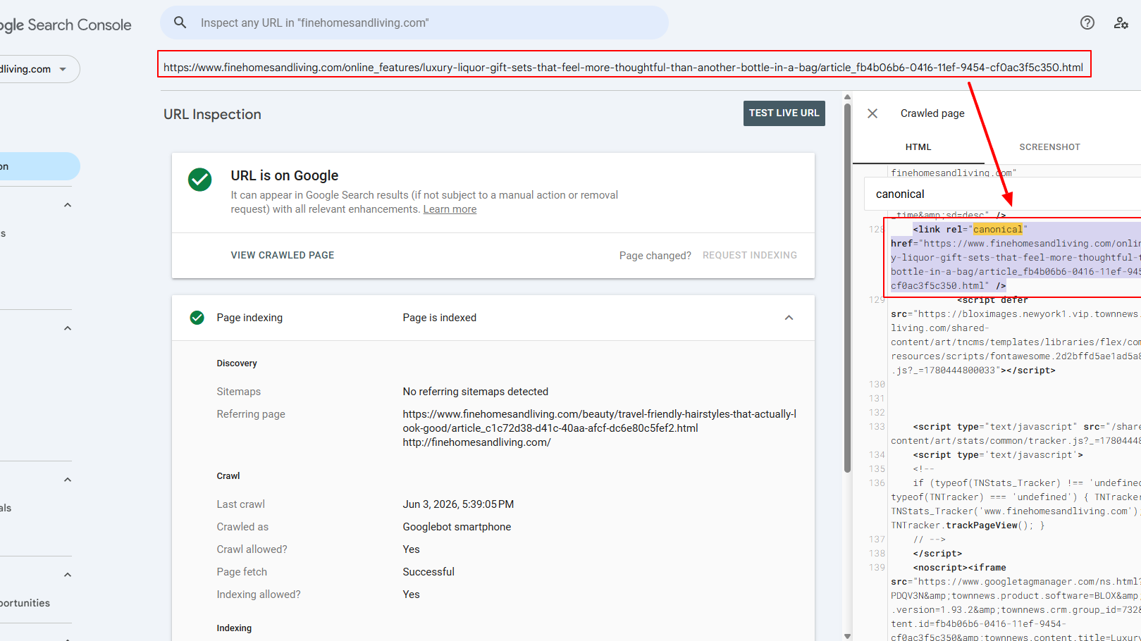This screenshot has width=1141, height=641.
Task: Click the 'canonical' search box in the HTML panel
Action: 1003,194
